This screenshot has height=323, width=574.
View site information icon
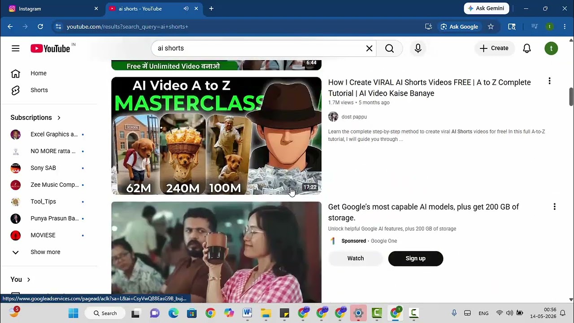click(58, 26)
